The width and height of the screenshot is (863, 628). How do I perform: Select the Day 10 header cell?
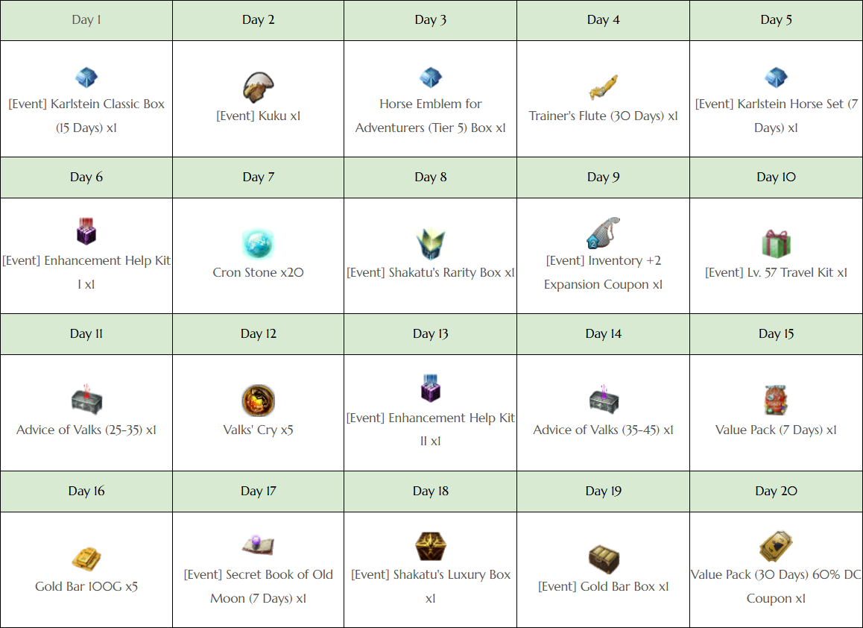776,178
